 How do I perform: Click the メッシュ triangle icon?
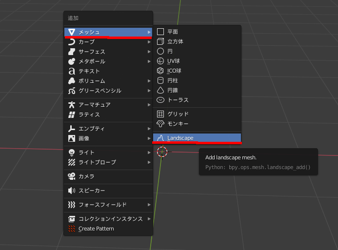[x=72, y=32]
